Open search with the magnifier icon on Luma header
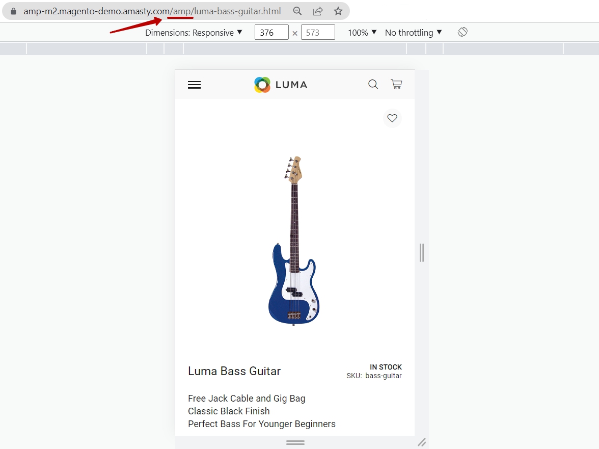Viewport: 599px width, 449px height. click(x=373, y=85)
